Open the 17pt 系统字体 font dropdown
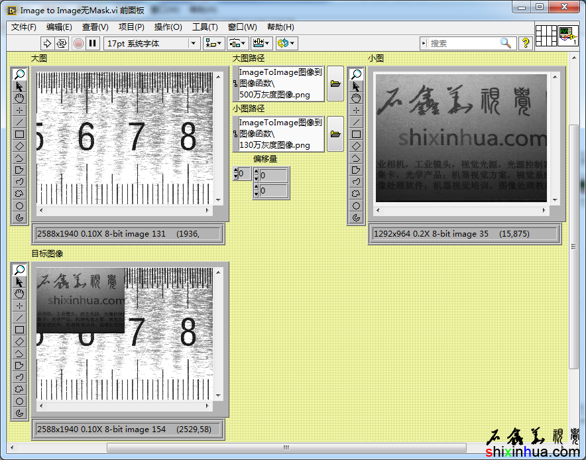The width and height of the screenshot is (586, 460). click(152, 43)
